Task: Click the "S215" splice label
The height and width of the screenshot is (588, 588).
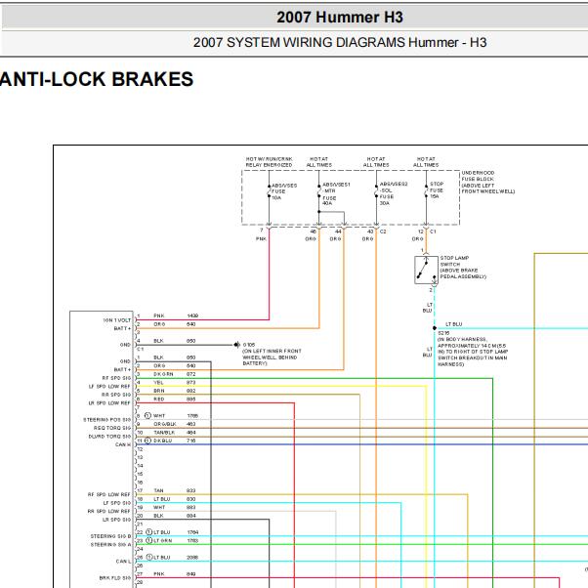Action: coord(443,333)
